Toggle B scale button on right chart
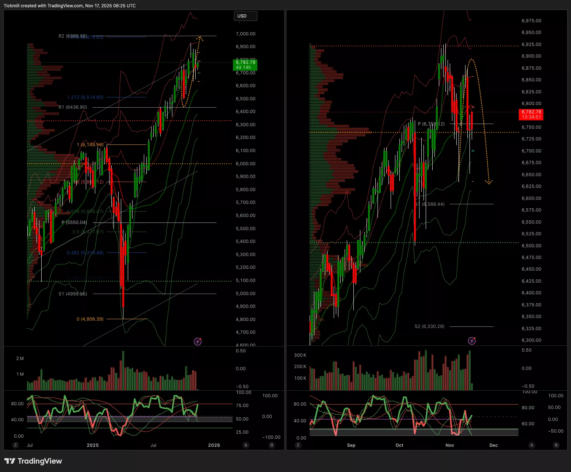 [x=556, y=445]
